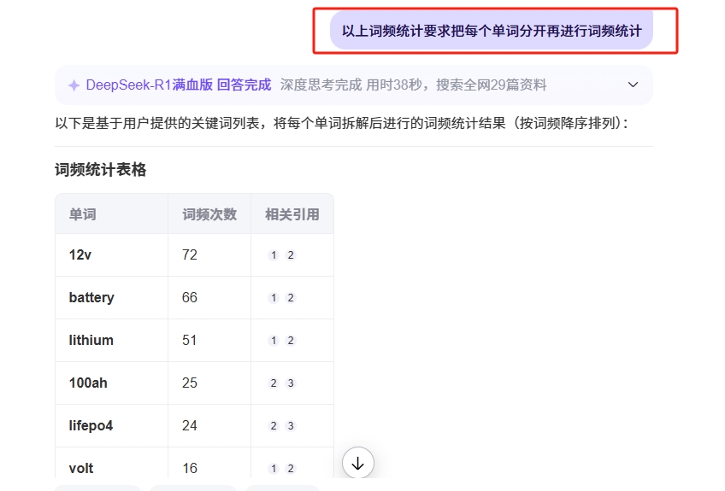
Task: Open citation 2 in the battery row
Action: coord(291,298)
